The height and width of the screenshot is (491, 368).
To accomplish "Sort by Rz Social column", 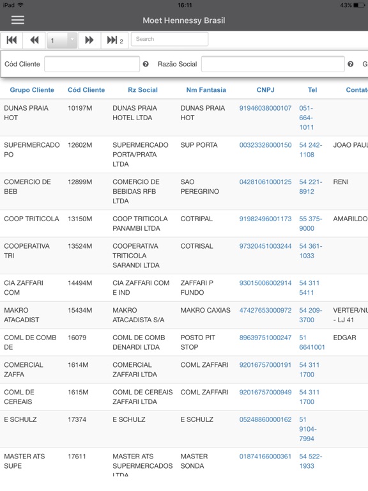I will point(142,90).
